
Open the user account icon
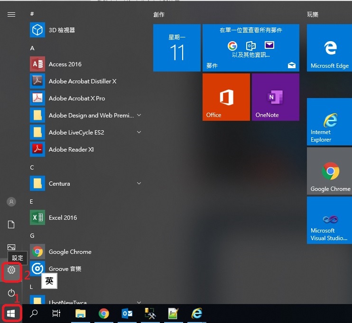tap(11, 202)
